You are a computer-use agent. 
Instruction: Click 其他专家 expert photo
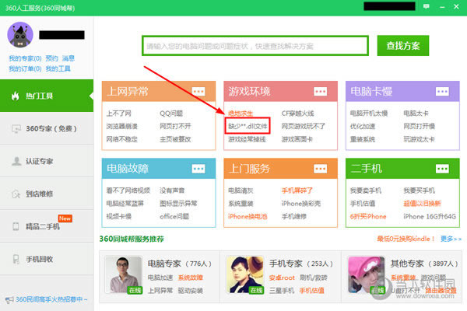[x=367, y=275]
